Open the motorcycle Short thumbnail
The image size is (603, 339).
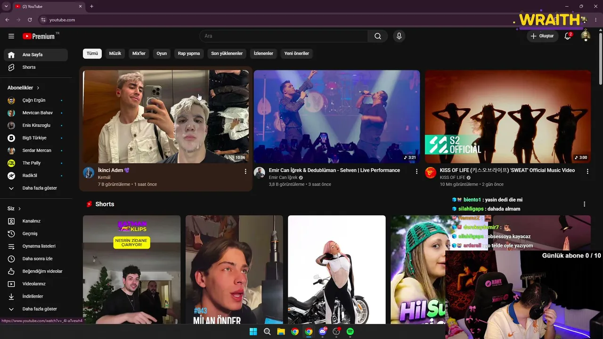click(337, 269)
